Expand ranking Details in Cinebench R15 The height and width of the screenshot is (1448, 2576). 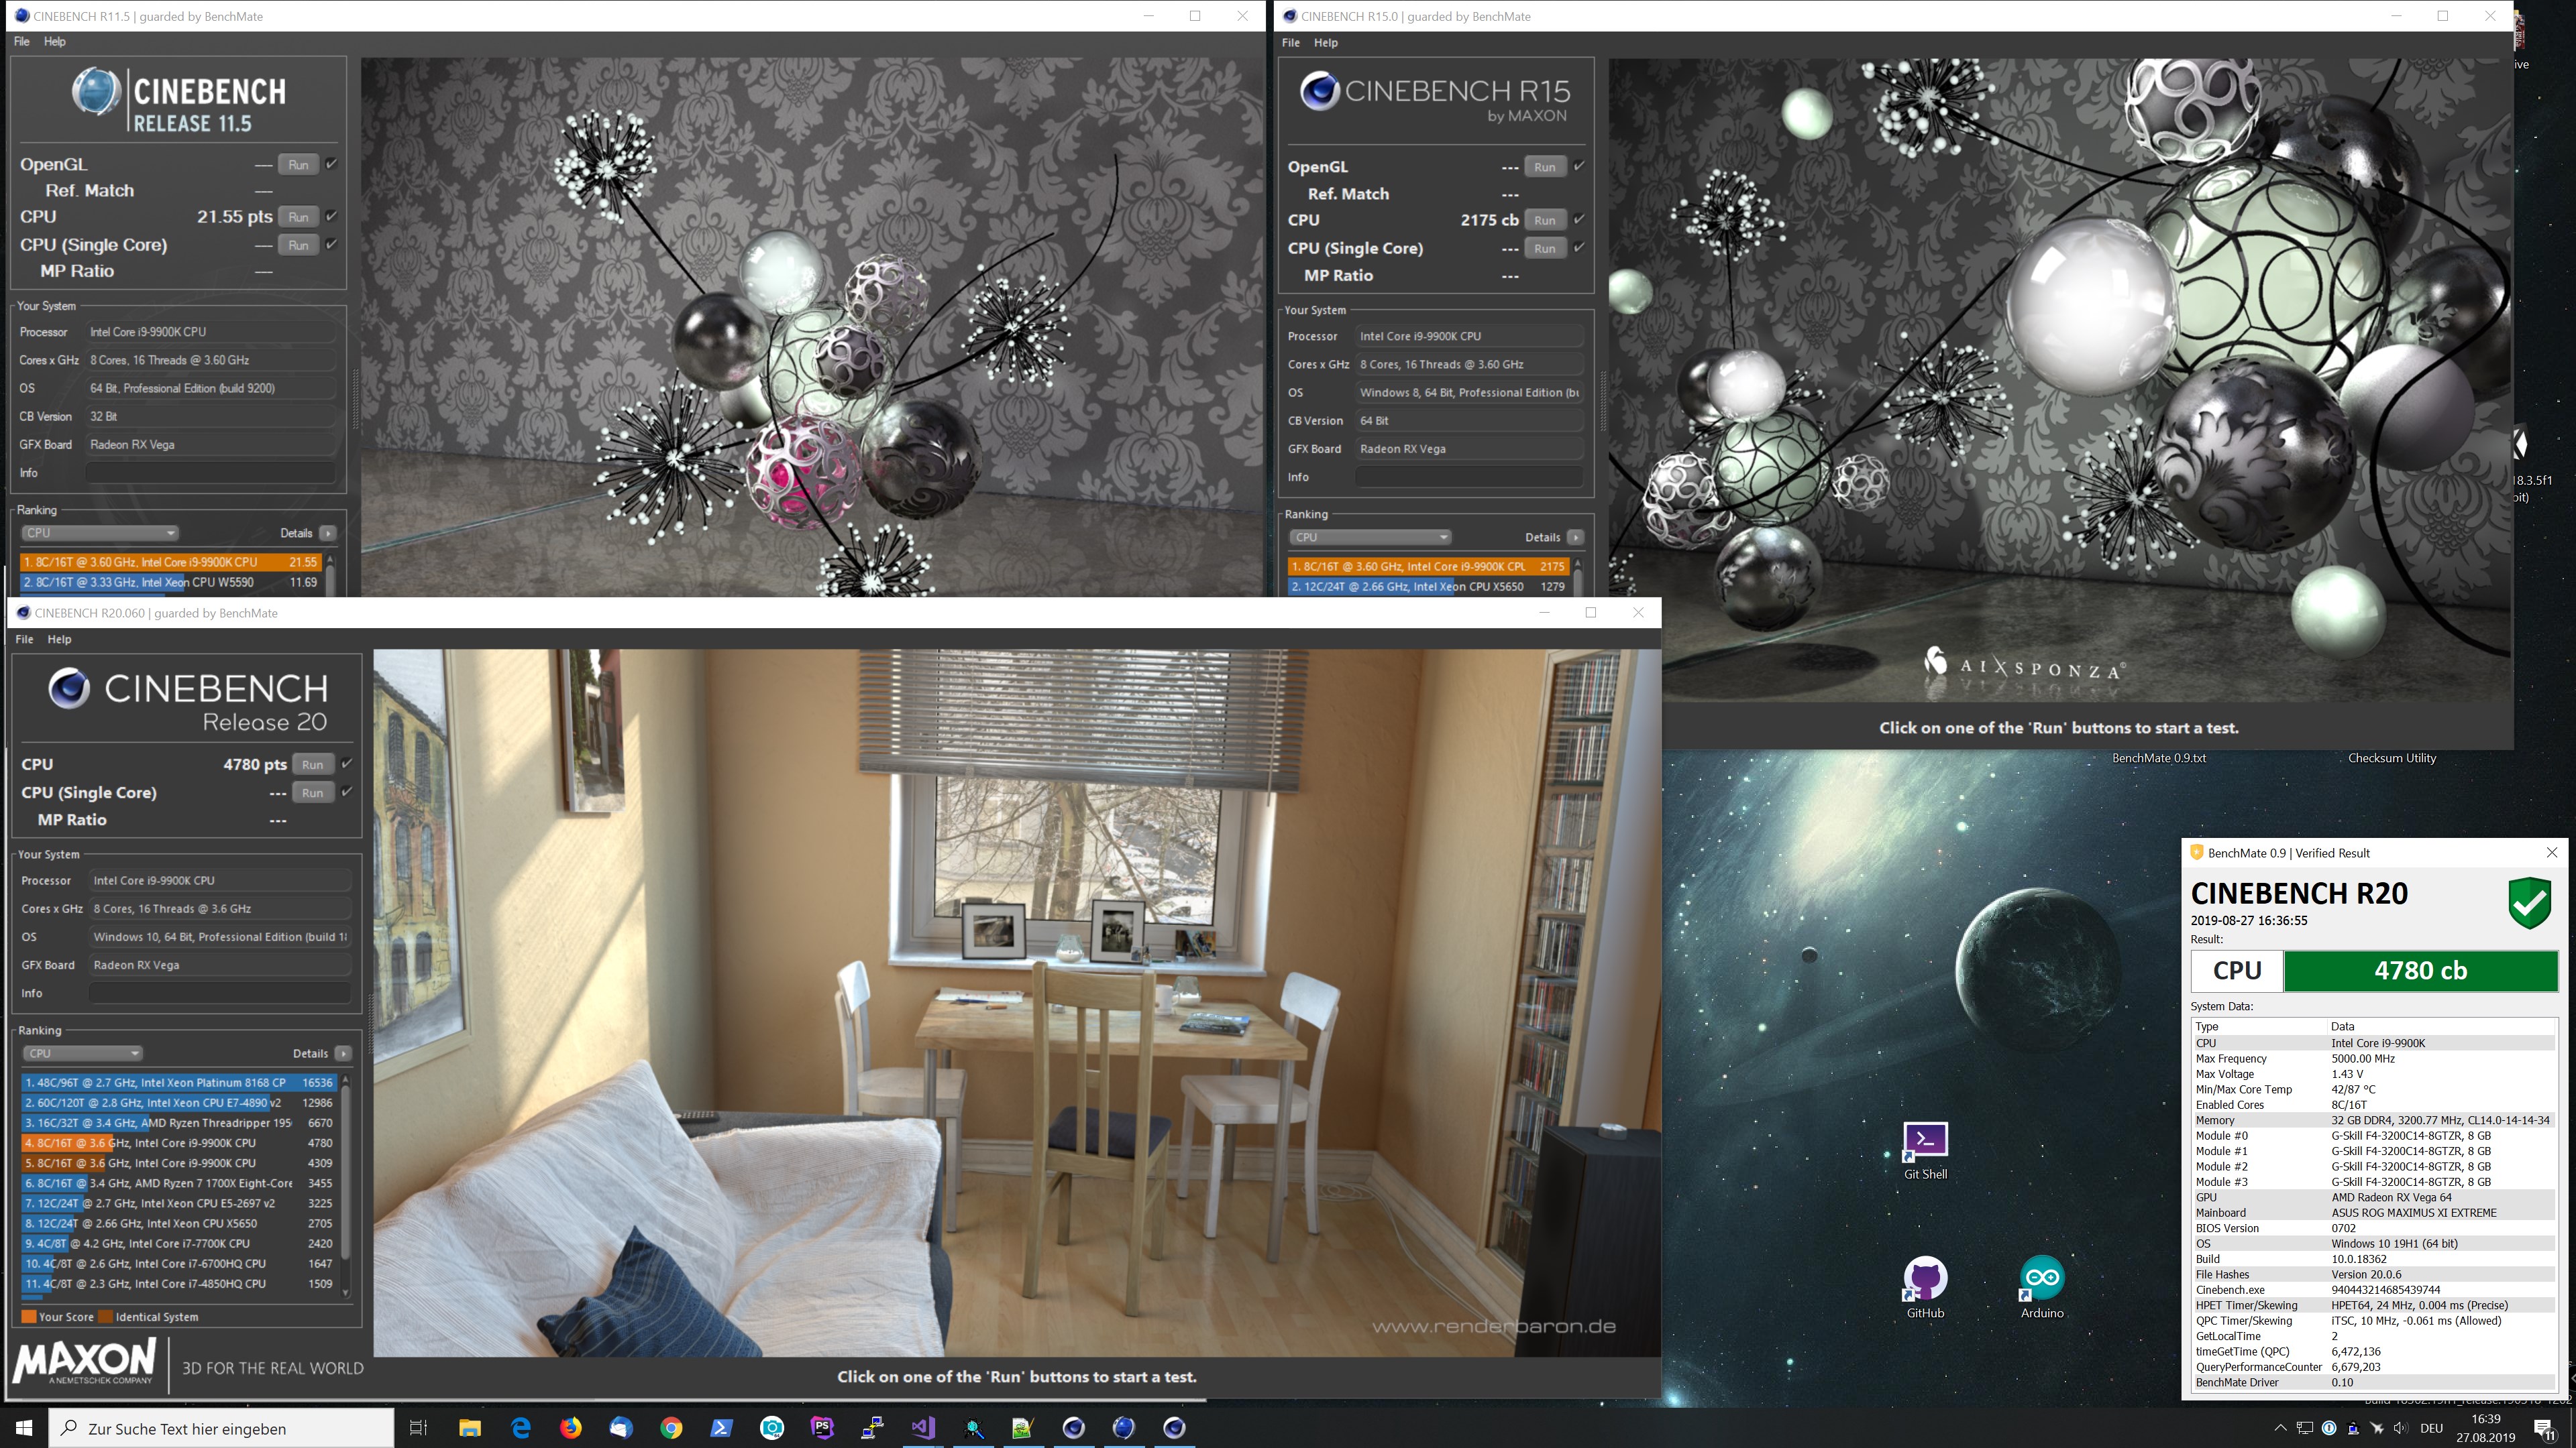(1575, 536)
